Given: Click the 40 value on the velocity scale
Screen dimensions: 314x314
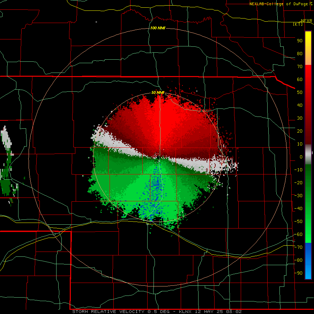Looking at the screenshot, I should tap(300, 105).
